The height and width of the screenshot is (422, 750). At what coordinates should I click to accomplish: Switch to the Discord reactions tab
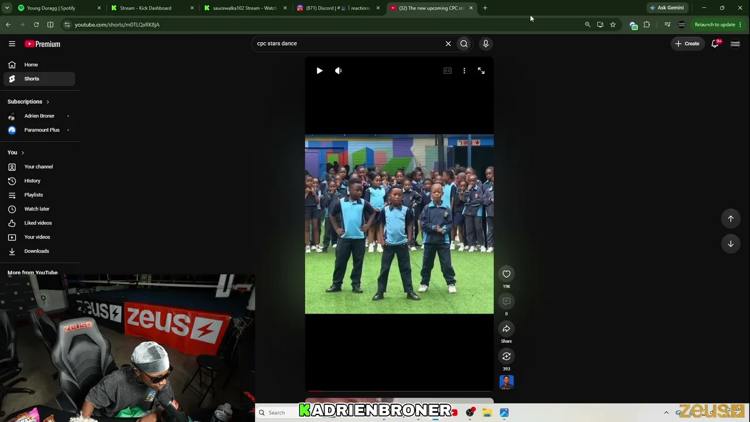(x=338, y=8)
